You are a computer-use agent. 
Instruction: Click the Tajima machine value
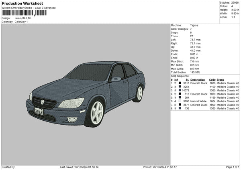pyautogui.click(x=194, y=25)
